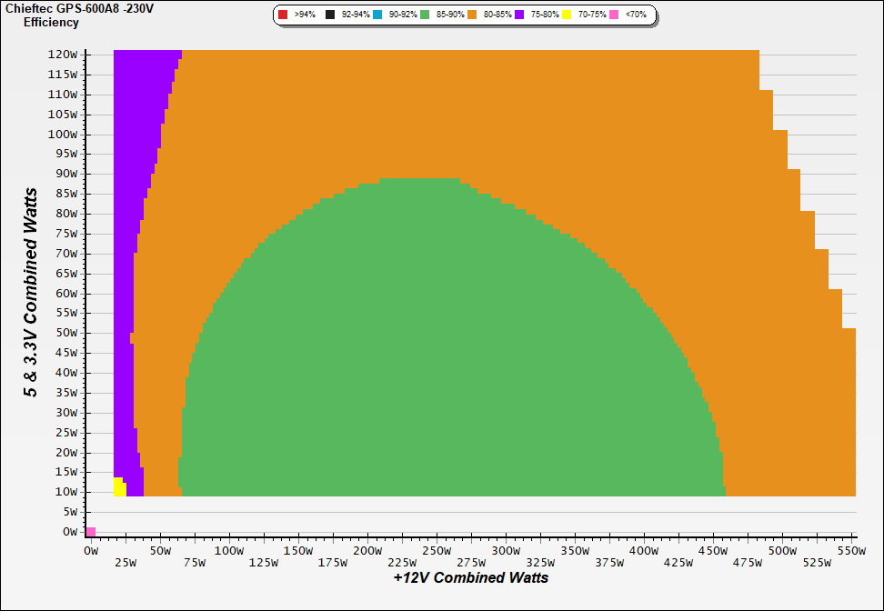Click the '5 & 3.3V Combined Watts' axis title
This screenshot has height=611, width=884.
coord(32,293)
